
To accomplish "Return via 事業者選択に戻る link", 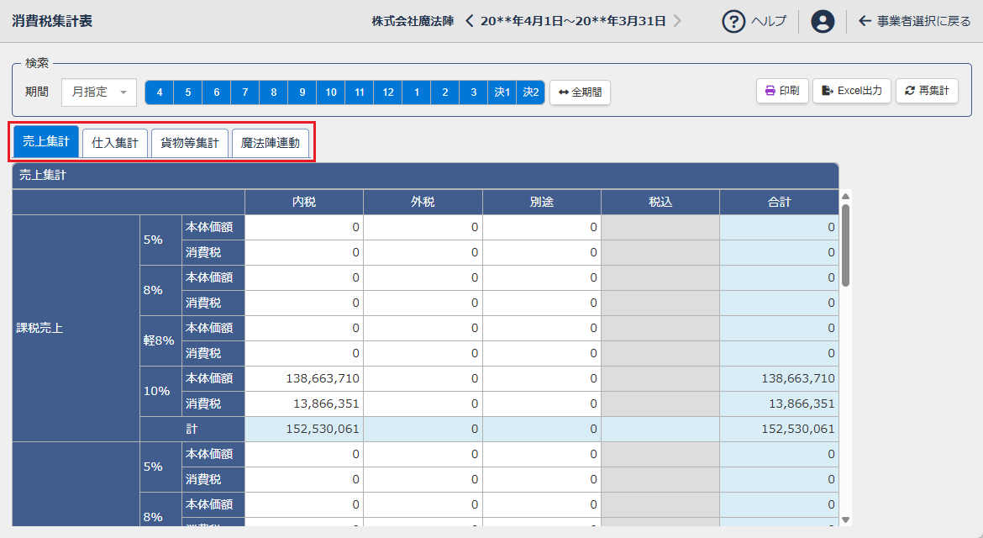I will [915, 21].
